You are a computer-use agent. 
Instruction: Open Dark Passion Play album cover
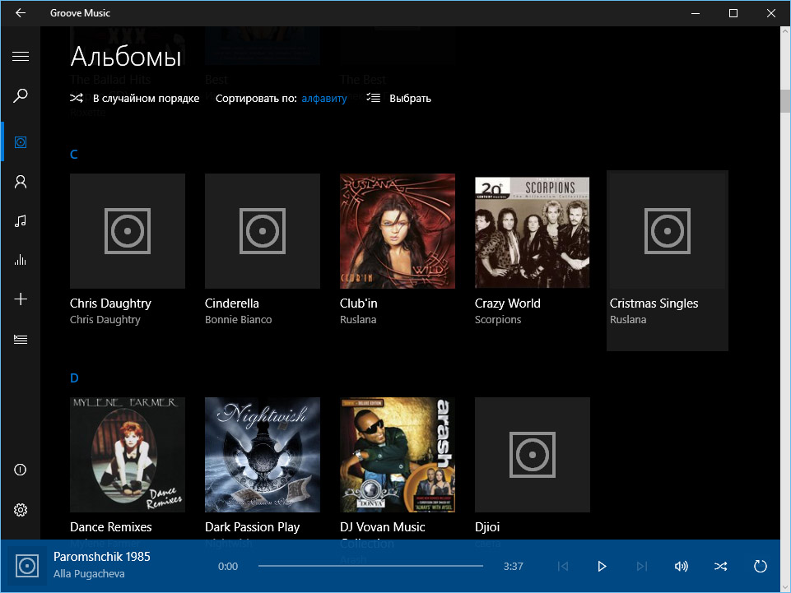(x=263, y=455)
